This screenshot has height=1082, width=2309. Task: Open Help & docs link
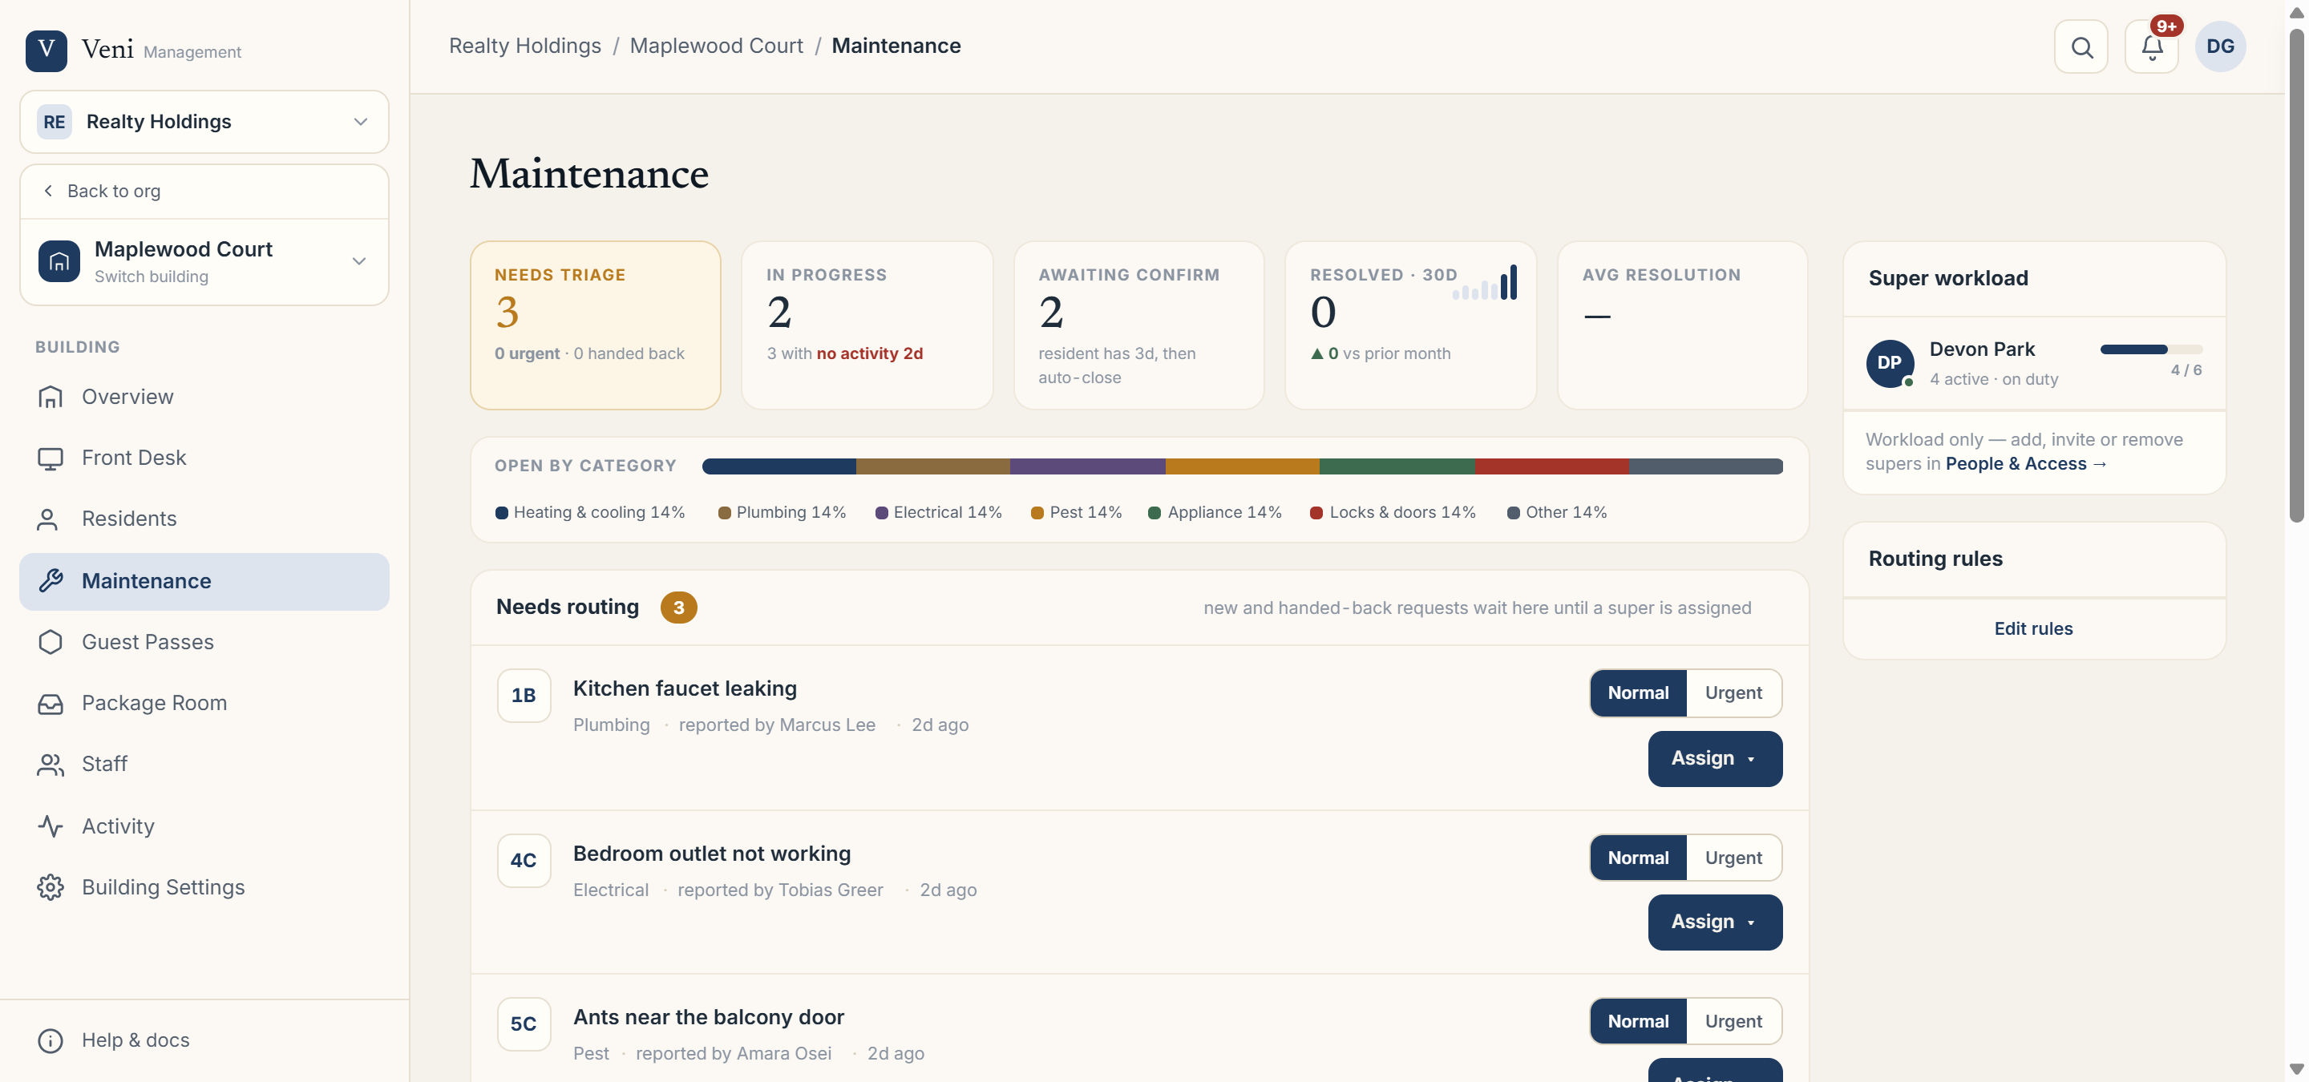(135, 1040)
